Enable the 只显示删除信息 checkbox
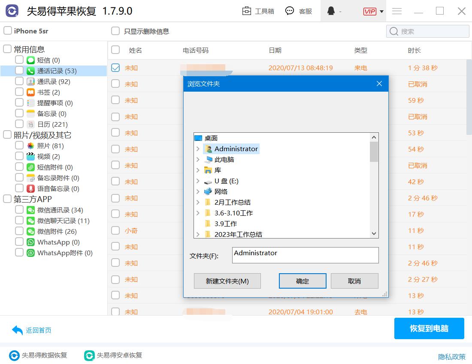Viewport: 472px width, 364px height. point(115,31)
